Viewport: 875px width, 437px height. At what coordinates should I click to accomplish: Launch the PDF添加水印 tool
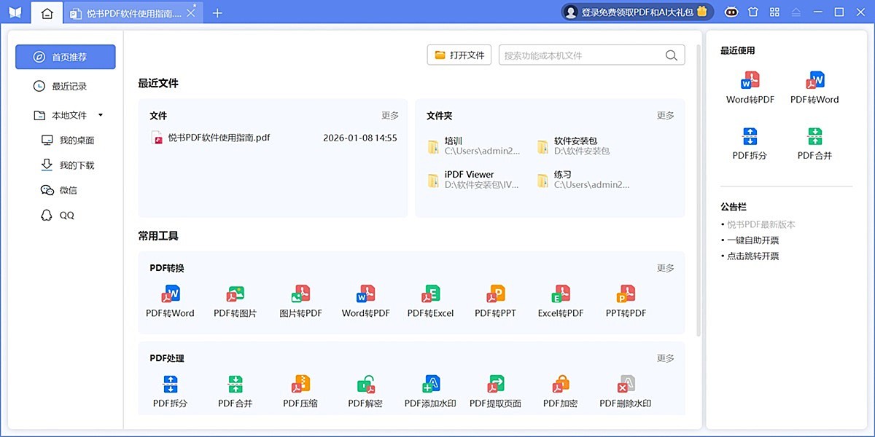tap(429, 388)
